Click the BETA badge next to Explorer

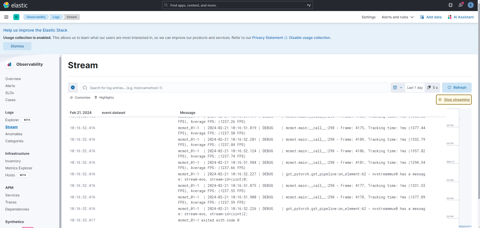[27, 120]
